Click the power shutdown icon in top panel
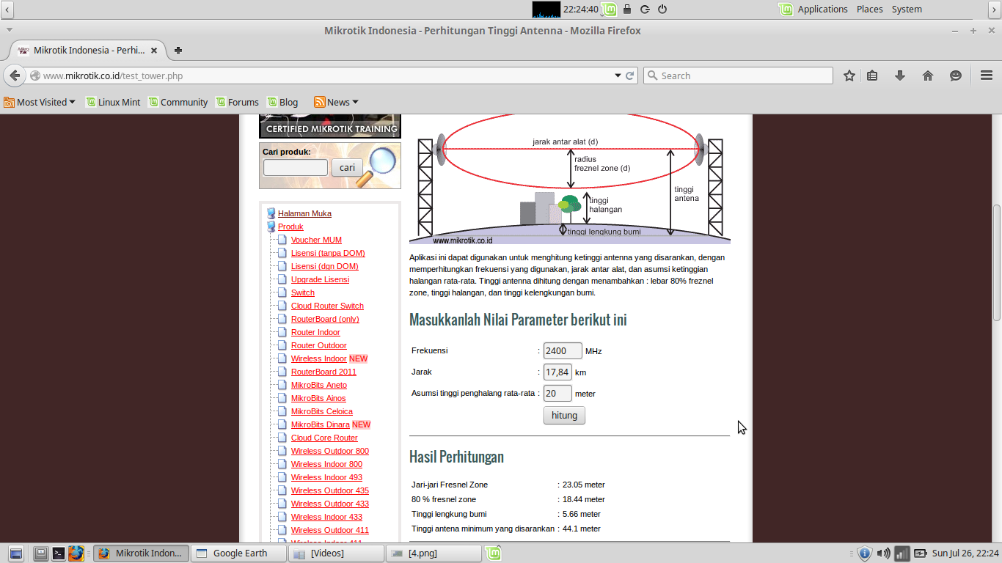The image size is (1002, 563). (662, 9)
